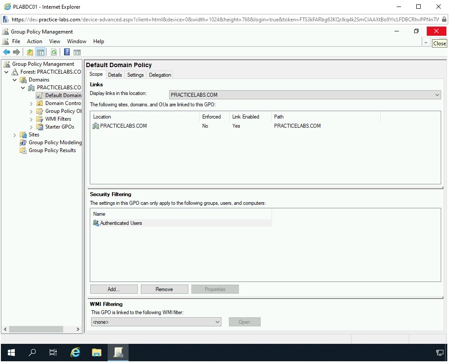Toggle the Show/Hide Action Pane icon

point(77,52)
